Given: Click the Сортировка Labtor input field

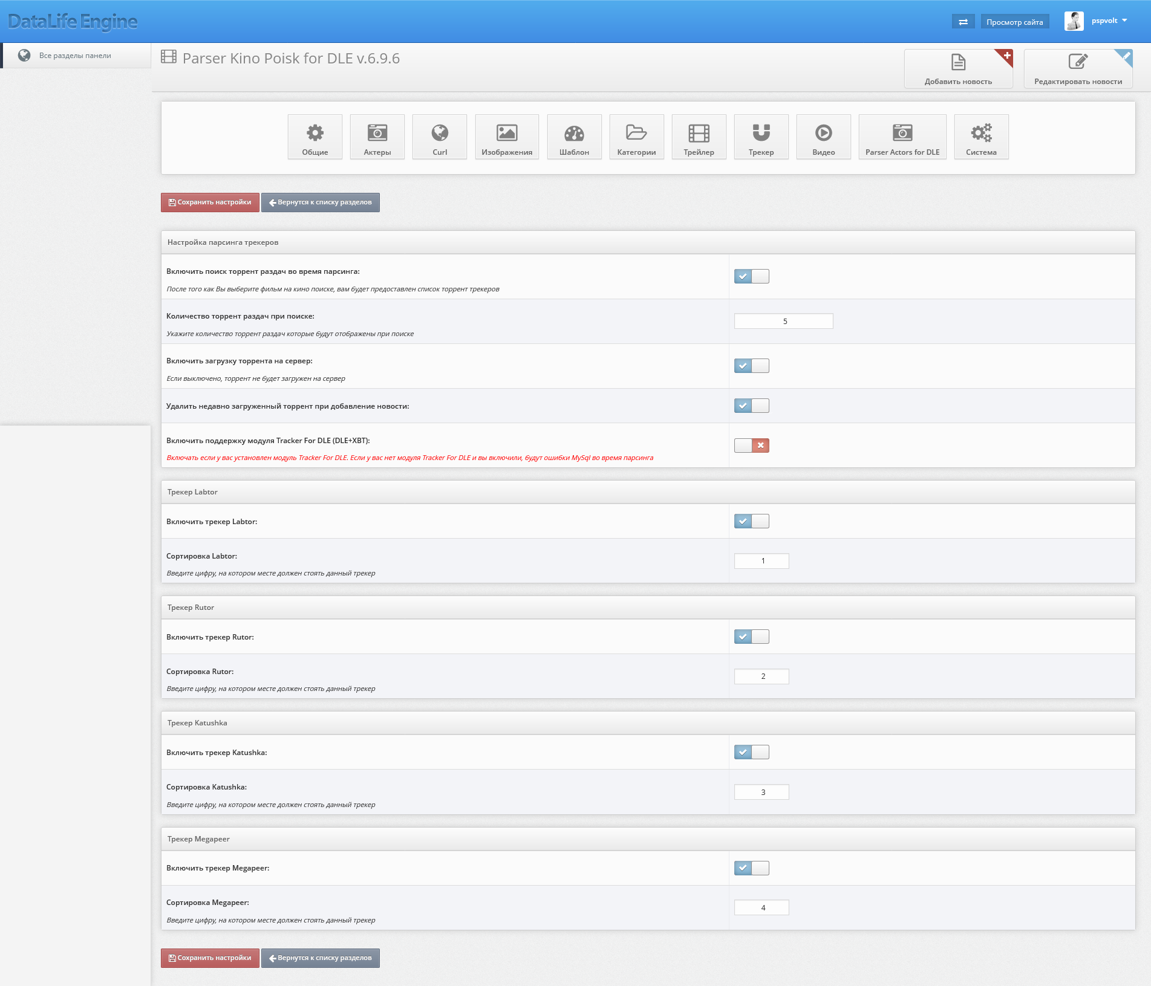Looking at the screenshot, I should 761,561.
